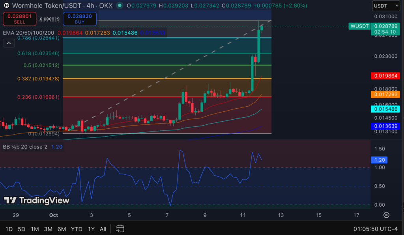
Task: Click the 0.786 (0.026441) Fibonacci level label
Action: pyautogui.click(x=38, y=38)
